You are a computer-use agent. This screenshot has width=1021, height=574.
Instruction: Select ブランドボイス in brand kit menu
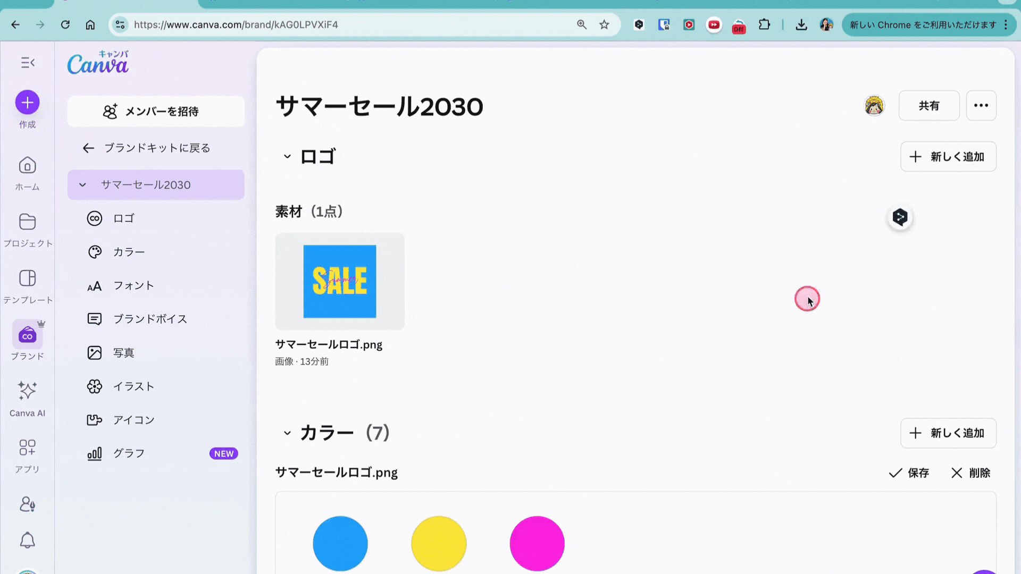click(150, 319)
